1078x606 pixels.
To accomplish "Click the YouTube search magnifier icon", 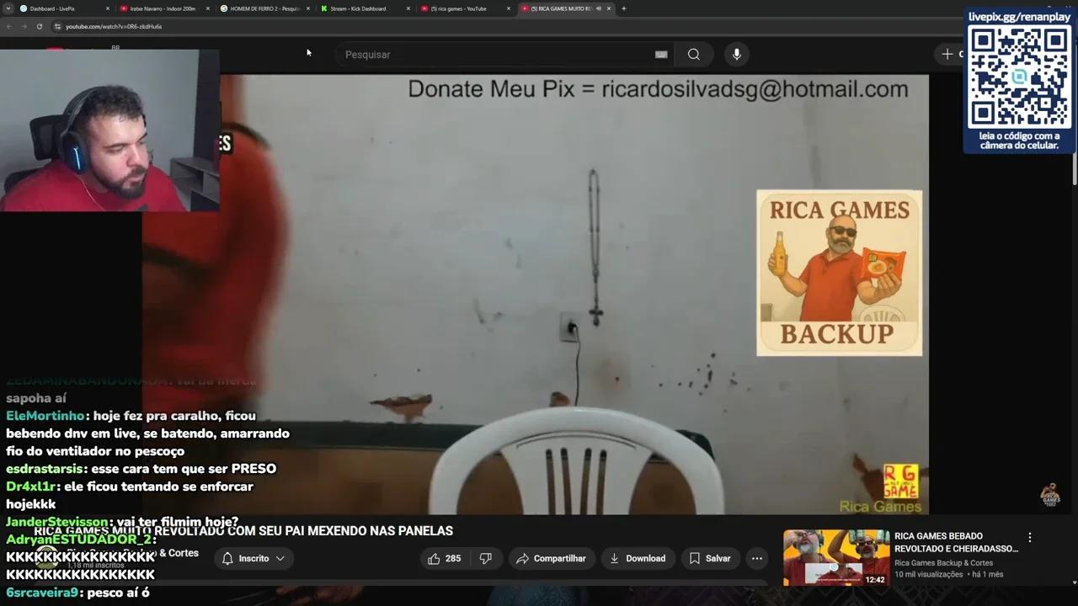I will [x=694, y=54].
